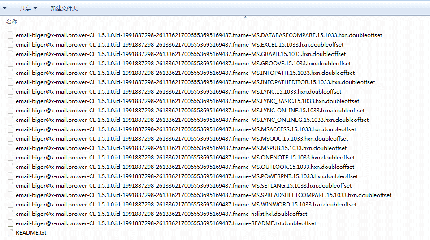The height and width of the screenshot is (240, 430).
Task: Click the file icon for MS.LYNC_ONLINE.15.1033.hxn.doubleoffset
Action: [x=10, y=111]
